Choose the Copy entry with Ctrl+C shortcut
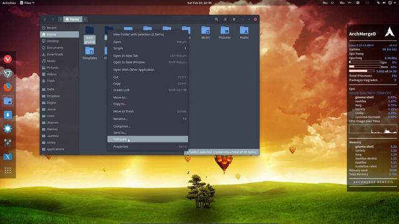 click(x=148, y=83)
